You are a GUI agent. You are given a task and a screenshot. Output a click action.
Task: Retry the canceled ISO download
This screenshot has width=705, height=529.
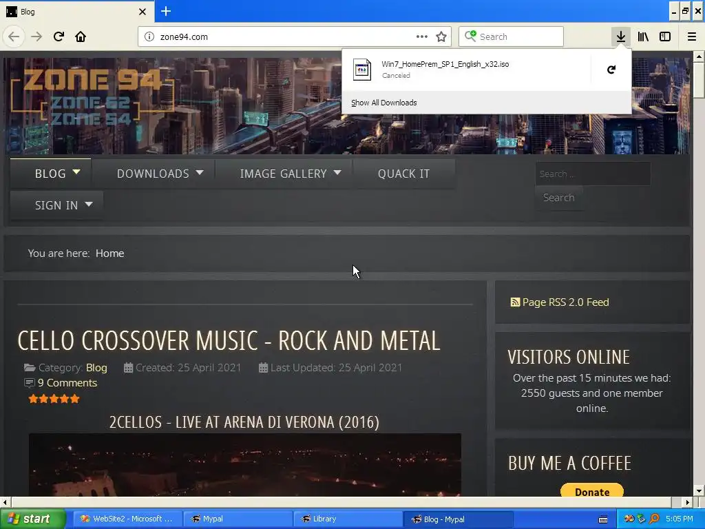[x=611, y=70]
